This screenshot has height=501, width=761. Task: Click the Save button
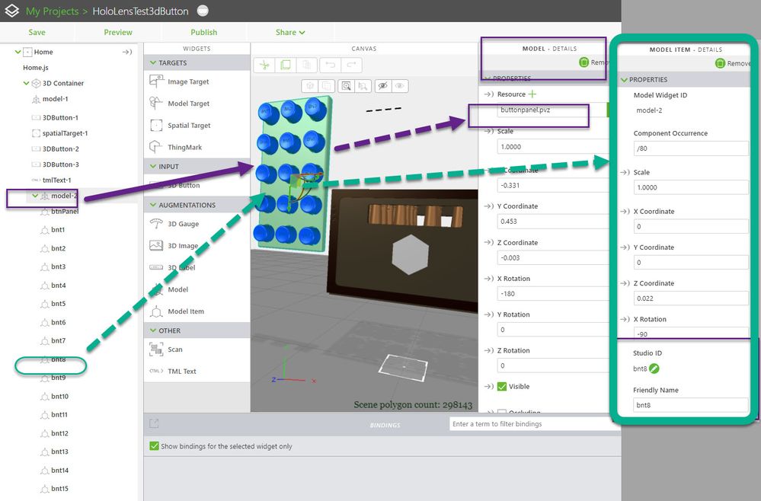(37, 33)
